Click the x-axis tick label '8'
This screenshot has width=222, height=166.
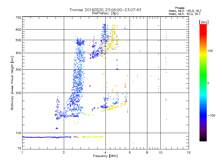point(147,152)
